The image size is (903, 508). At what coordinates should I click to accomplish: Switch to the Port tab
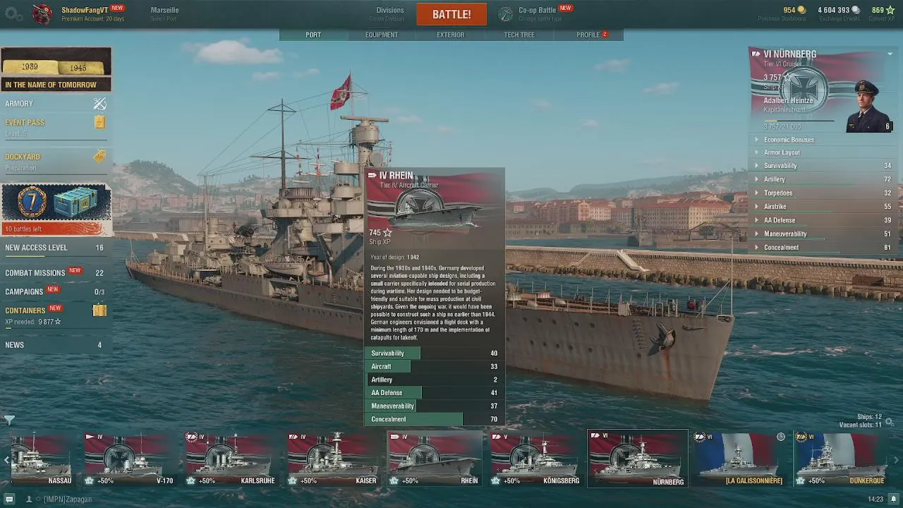[313, 35]
